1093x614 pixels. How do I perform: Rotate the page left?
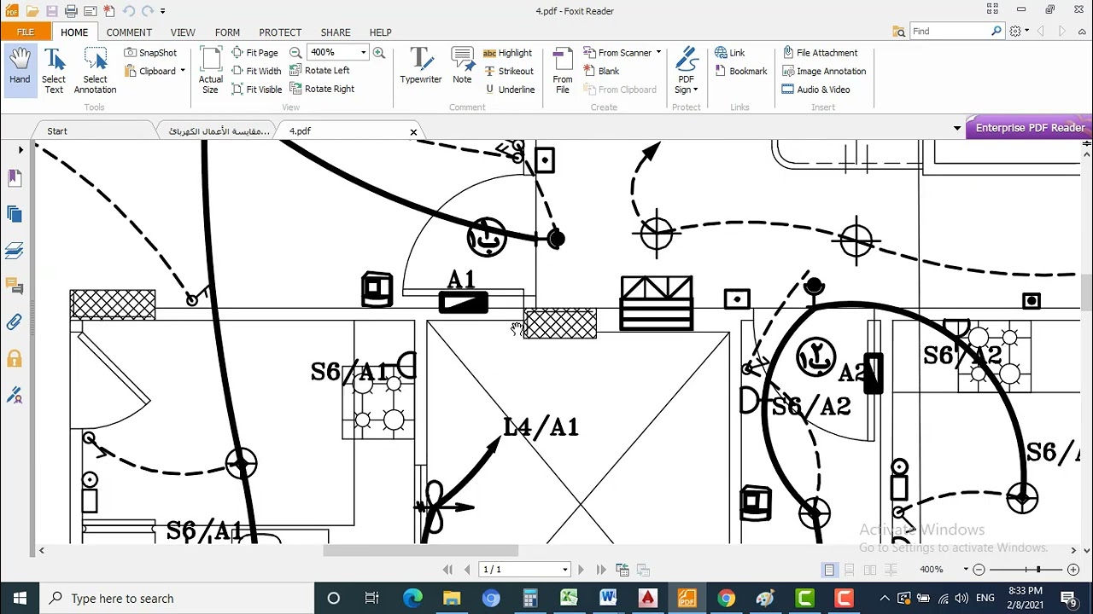click(319, 71)
